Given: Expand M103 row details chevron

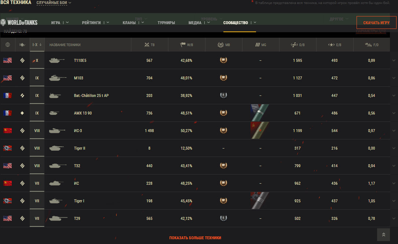Looking at the screenshot, I should click(394, 78).
